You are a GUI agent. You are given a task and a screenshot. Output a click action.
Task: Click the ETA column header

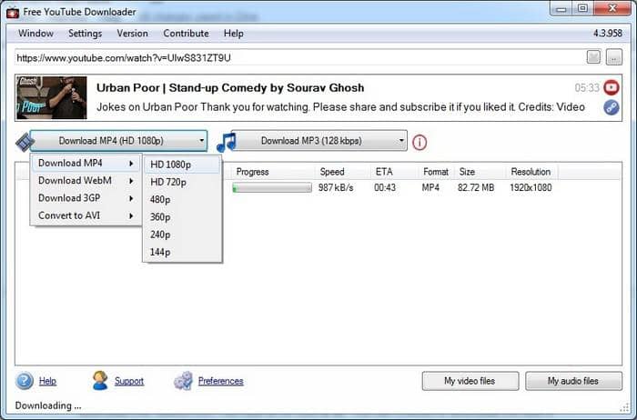tap(384, 172)
